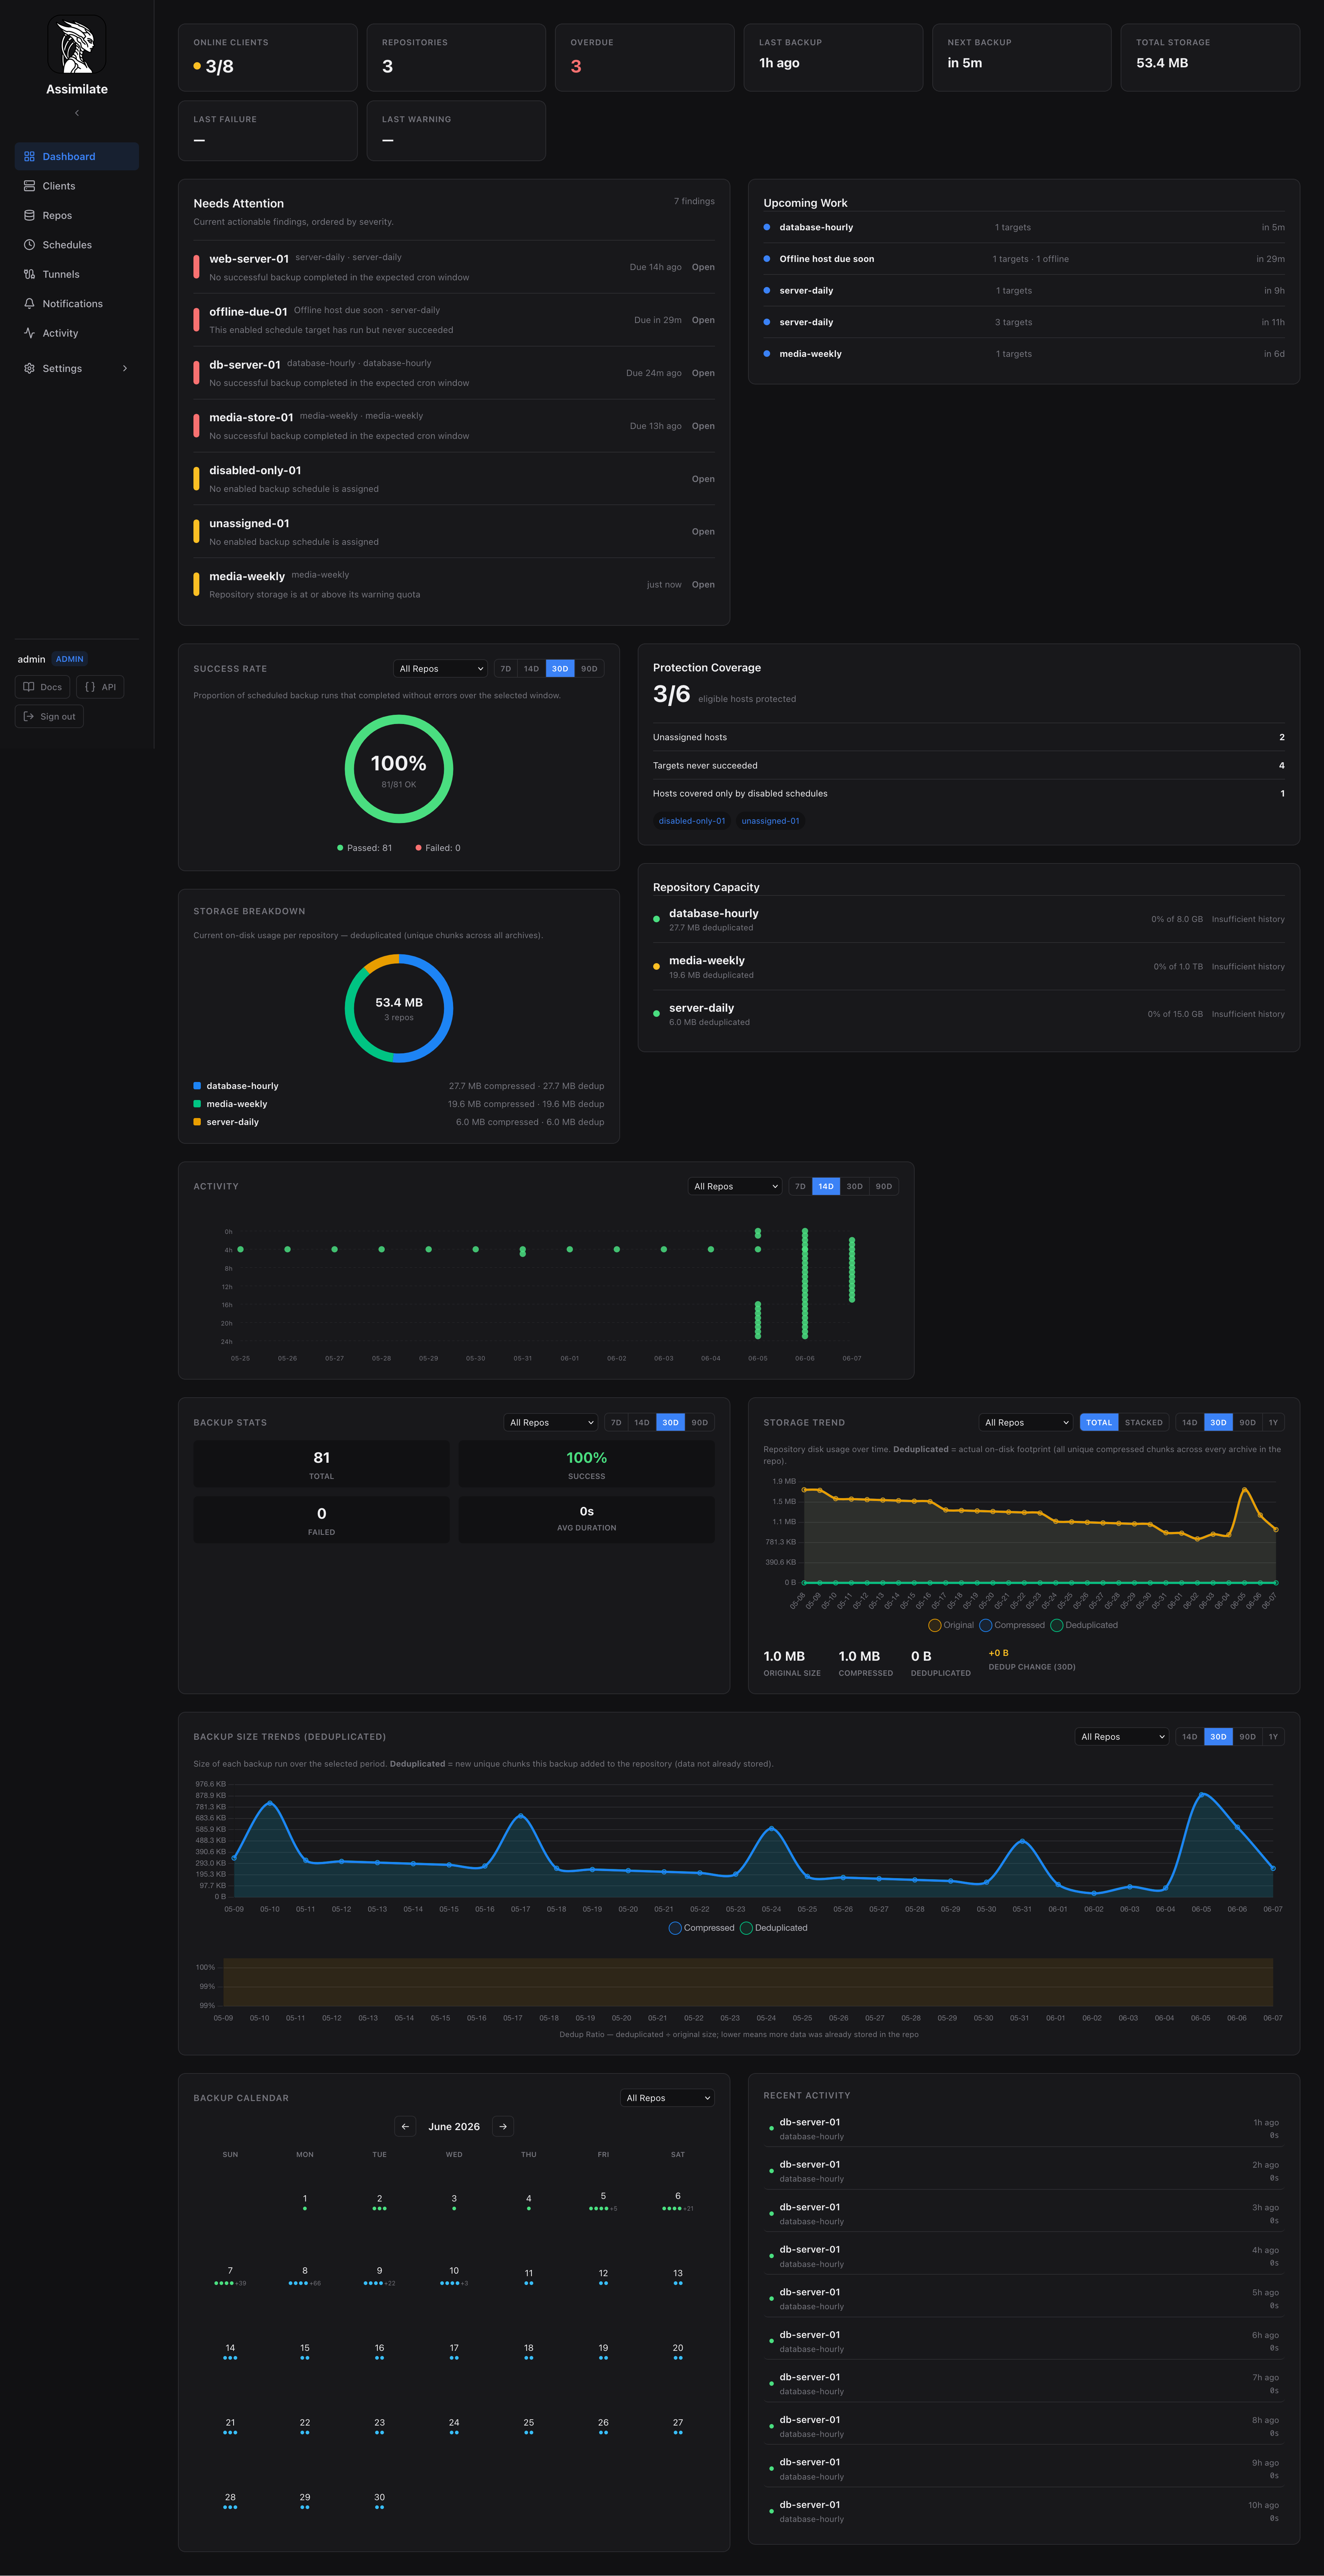Click the media-store-01 finding row
This screenshot has height=2576, width=1324.
(x=454, y=426)
